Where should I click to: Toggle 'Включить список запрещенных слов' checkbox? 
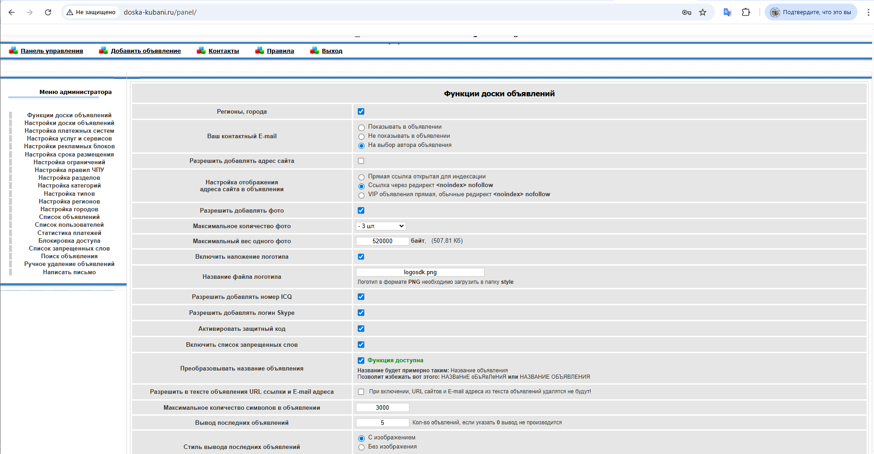point(361,344)
